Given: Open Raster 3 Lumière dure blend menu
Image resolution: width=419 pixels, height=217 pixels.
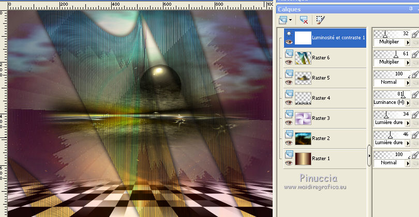Looking at the screenshot, I should (x=408, y=123).
